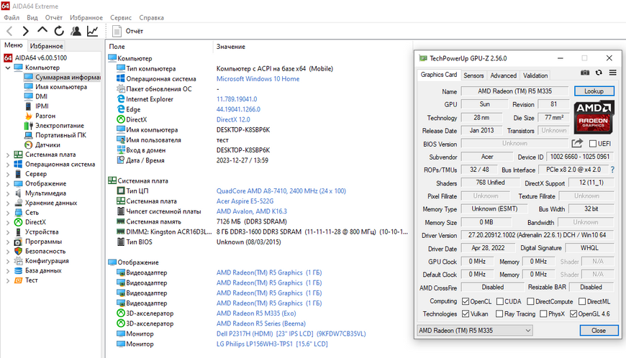Refresh the AIDA64 page
Viewport: 626px width, 358px height.
click(59, 31)
